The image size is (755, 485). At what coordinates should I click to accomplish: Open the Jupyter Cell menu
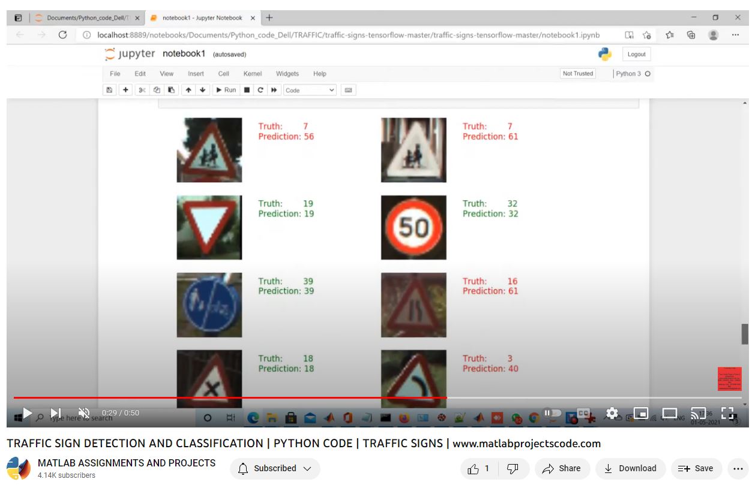tap(224, 74)
